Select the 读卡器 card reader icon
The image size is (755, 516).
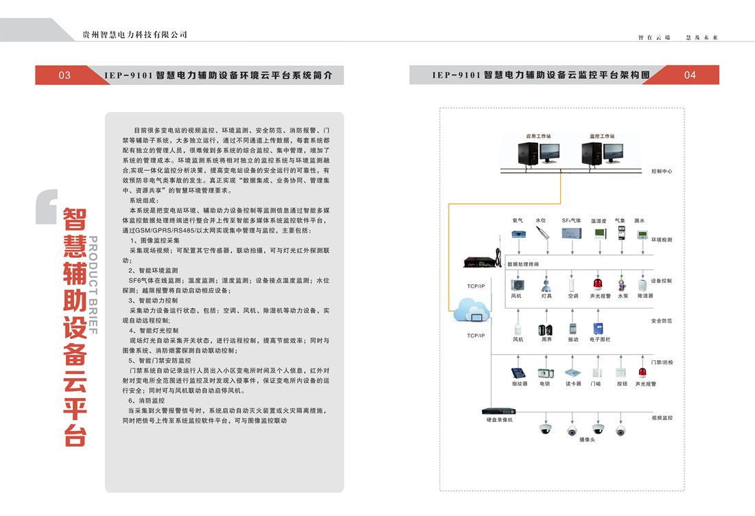(572, 371)
